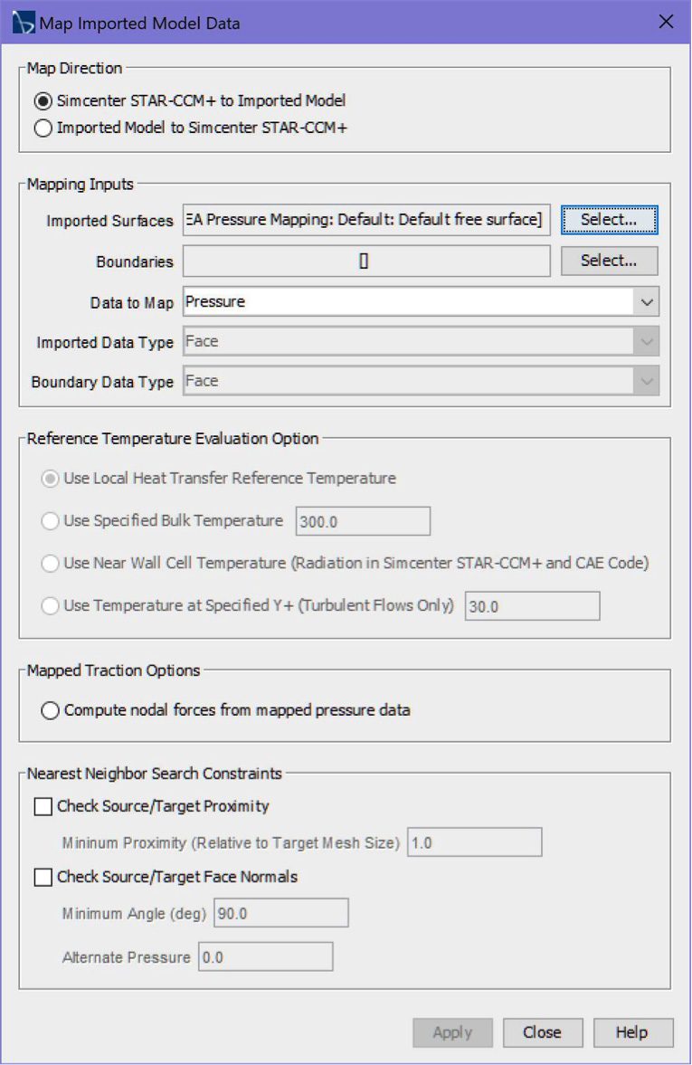The height and width of the screenshot is (1065, 692).
Task: Click the Nearest Neighbor Search Constraints label
Action: (x=154, y=774)
